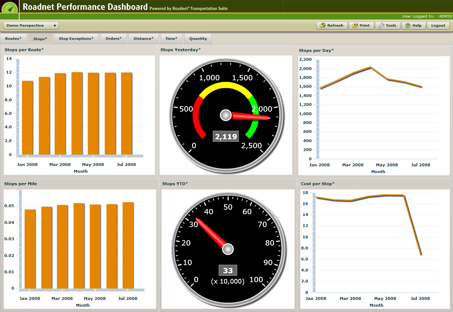Screen dimensions: 453x312
Task: Click the Jul 2008 bar in Stops per Mile
Action: tap(128, 246)
